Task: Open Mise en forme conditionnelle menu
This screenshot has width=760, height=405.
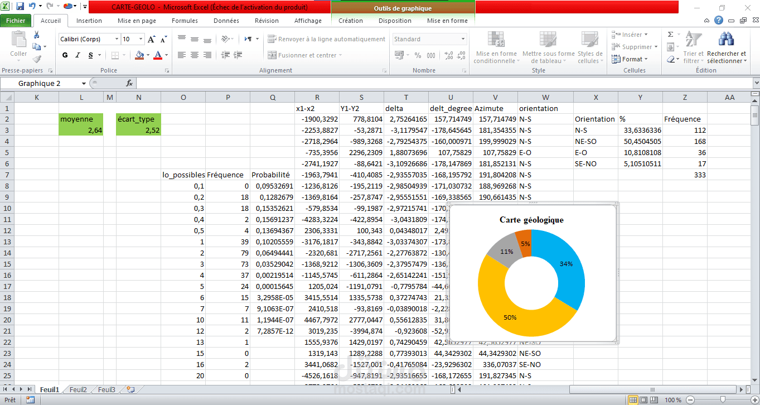Action: click(496, 48)
